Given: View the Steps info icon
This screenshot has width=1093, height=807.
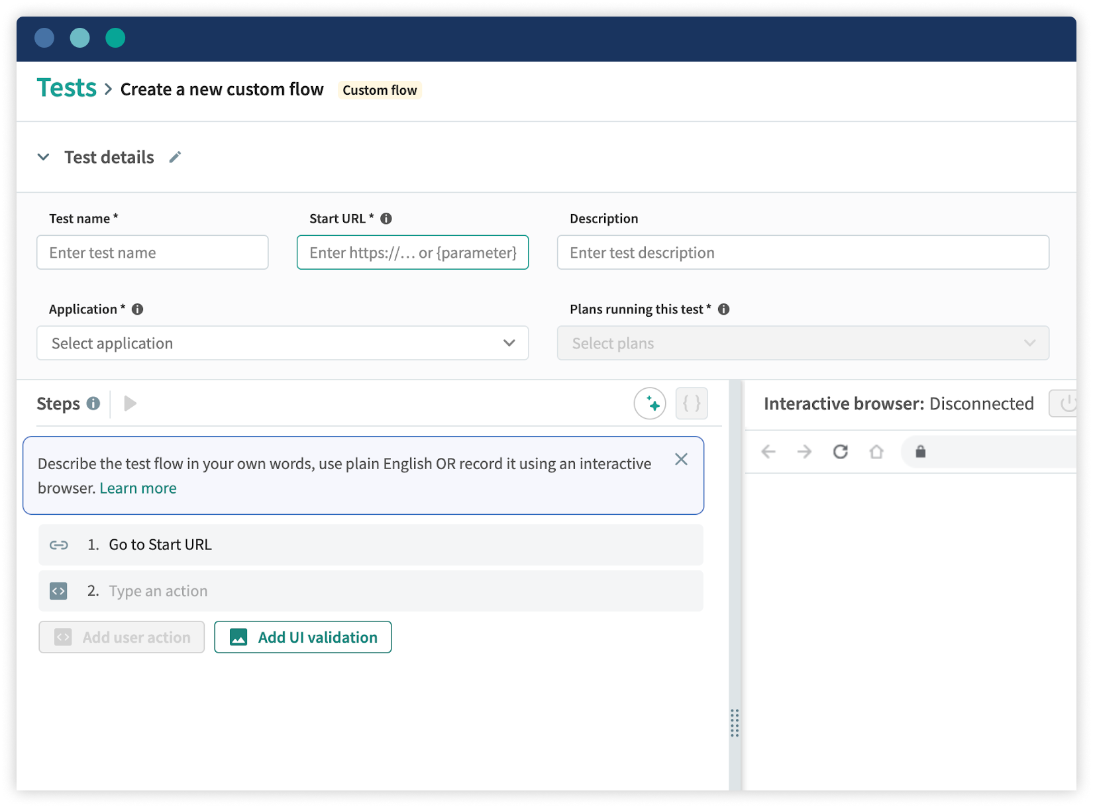Looking at the screenshot, I should tap(93, 403).
